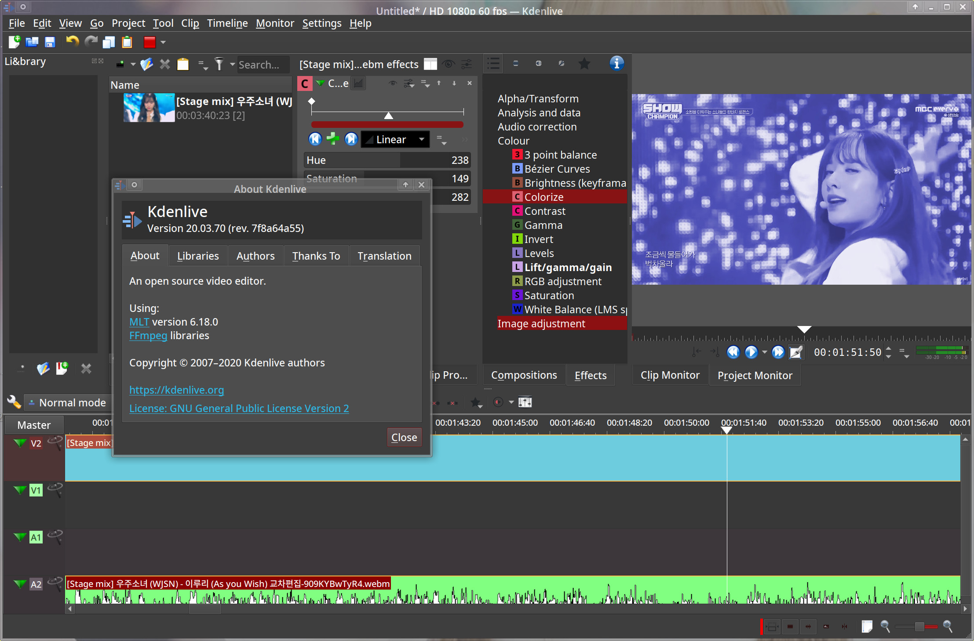Click the paste clipboard icon
Image resolution: width=974 pixels, height=641 pixels.
(127, 42)
